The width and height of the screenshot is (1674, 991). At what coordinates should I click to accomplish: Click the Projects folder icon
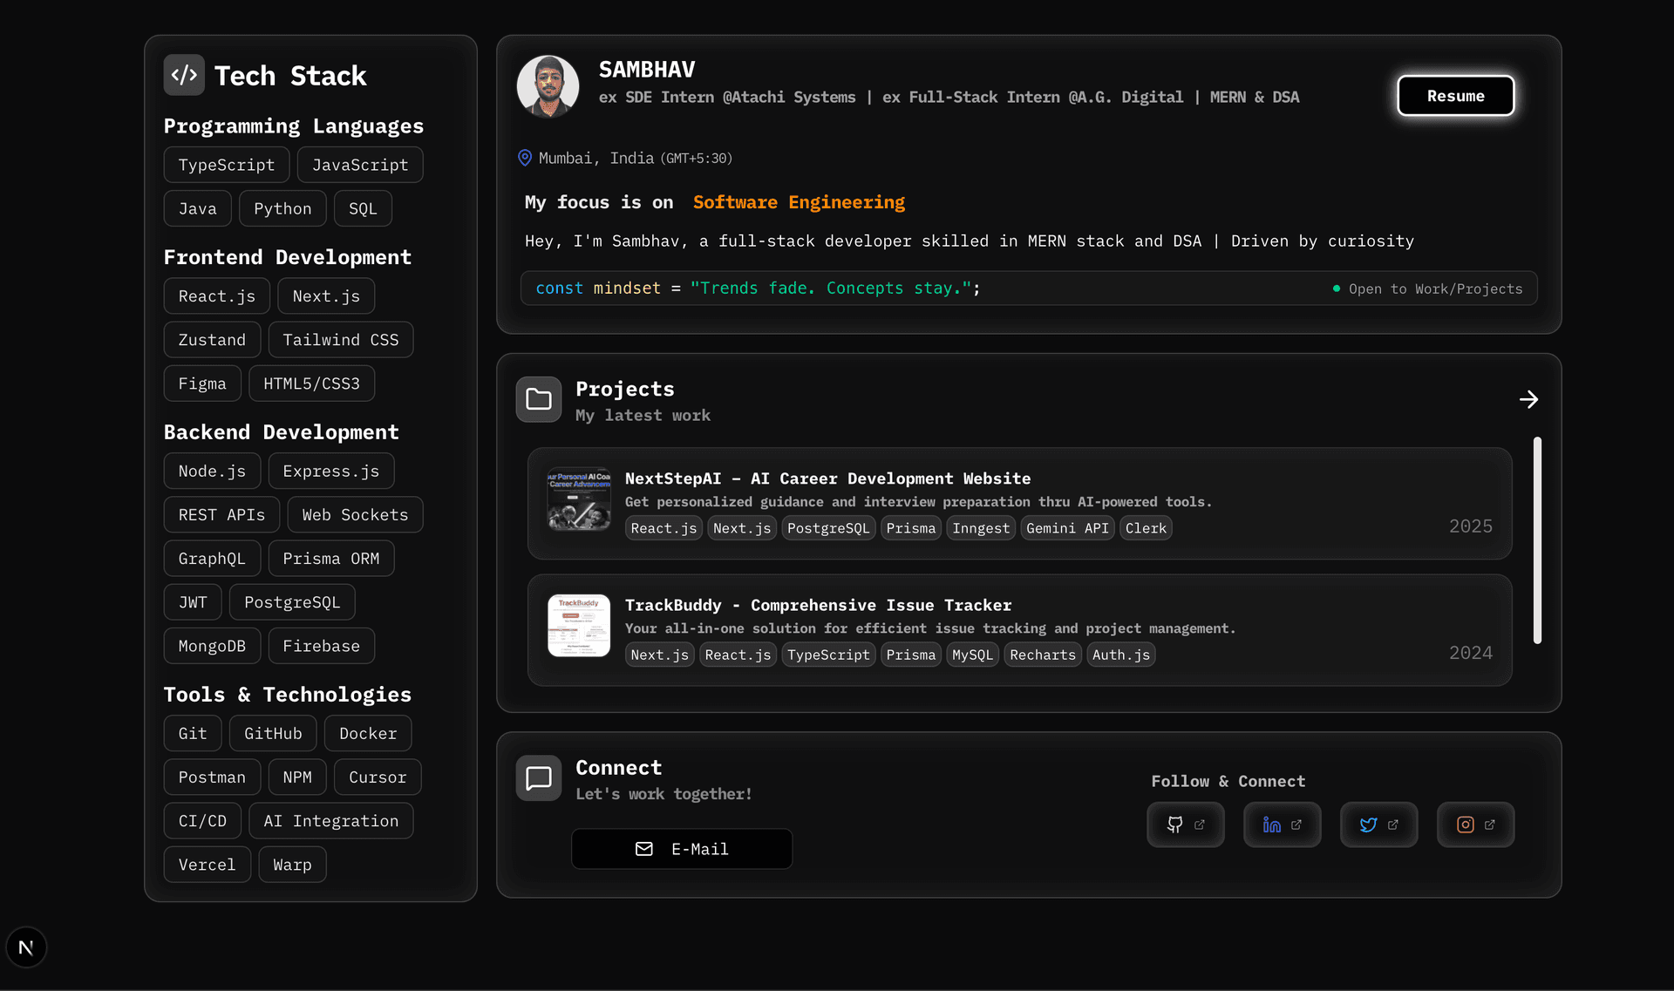pyautogui.click(x=538, y=399)
